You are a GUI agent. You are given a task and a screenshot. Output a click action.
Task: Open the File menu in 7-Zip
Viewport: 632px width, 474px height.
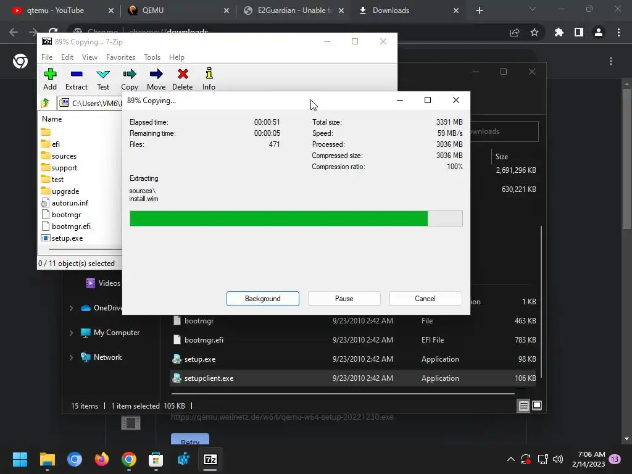[x=47, y=57]
